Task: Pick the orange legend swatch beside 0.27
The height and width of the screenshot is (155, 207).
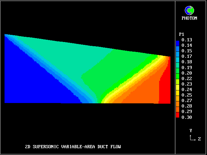Action: point(177,100)
